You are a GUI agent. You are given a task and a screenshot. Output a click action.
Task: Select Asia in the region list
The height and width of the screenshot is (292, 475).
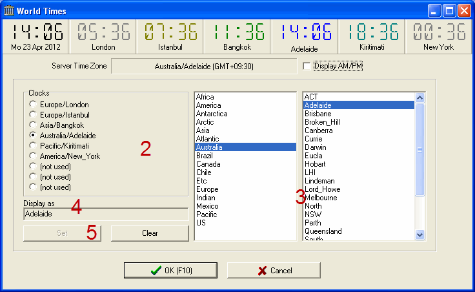tap(245, 130)
